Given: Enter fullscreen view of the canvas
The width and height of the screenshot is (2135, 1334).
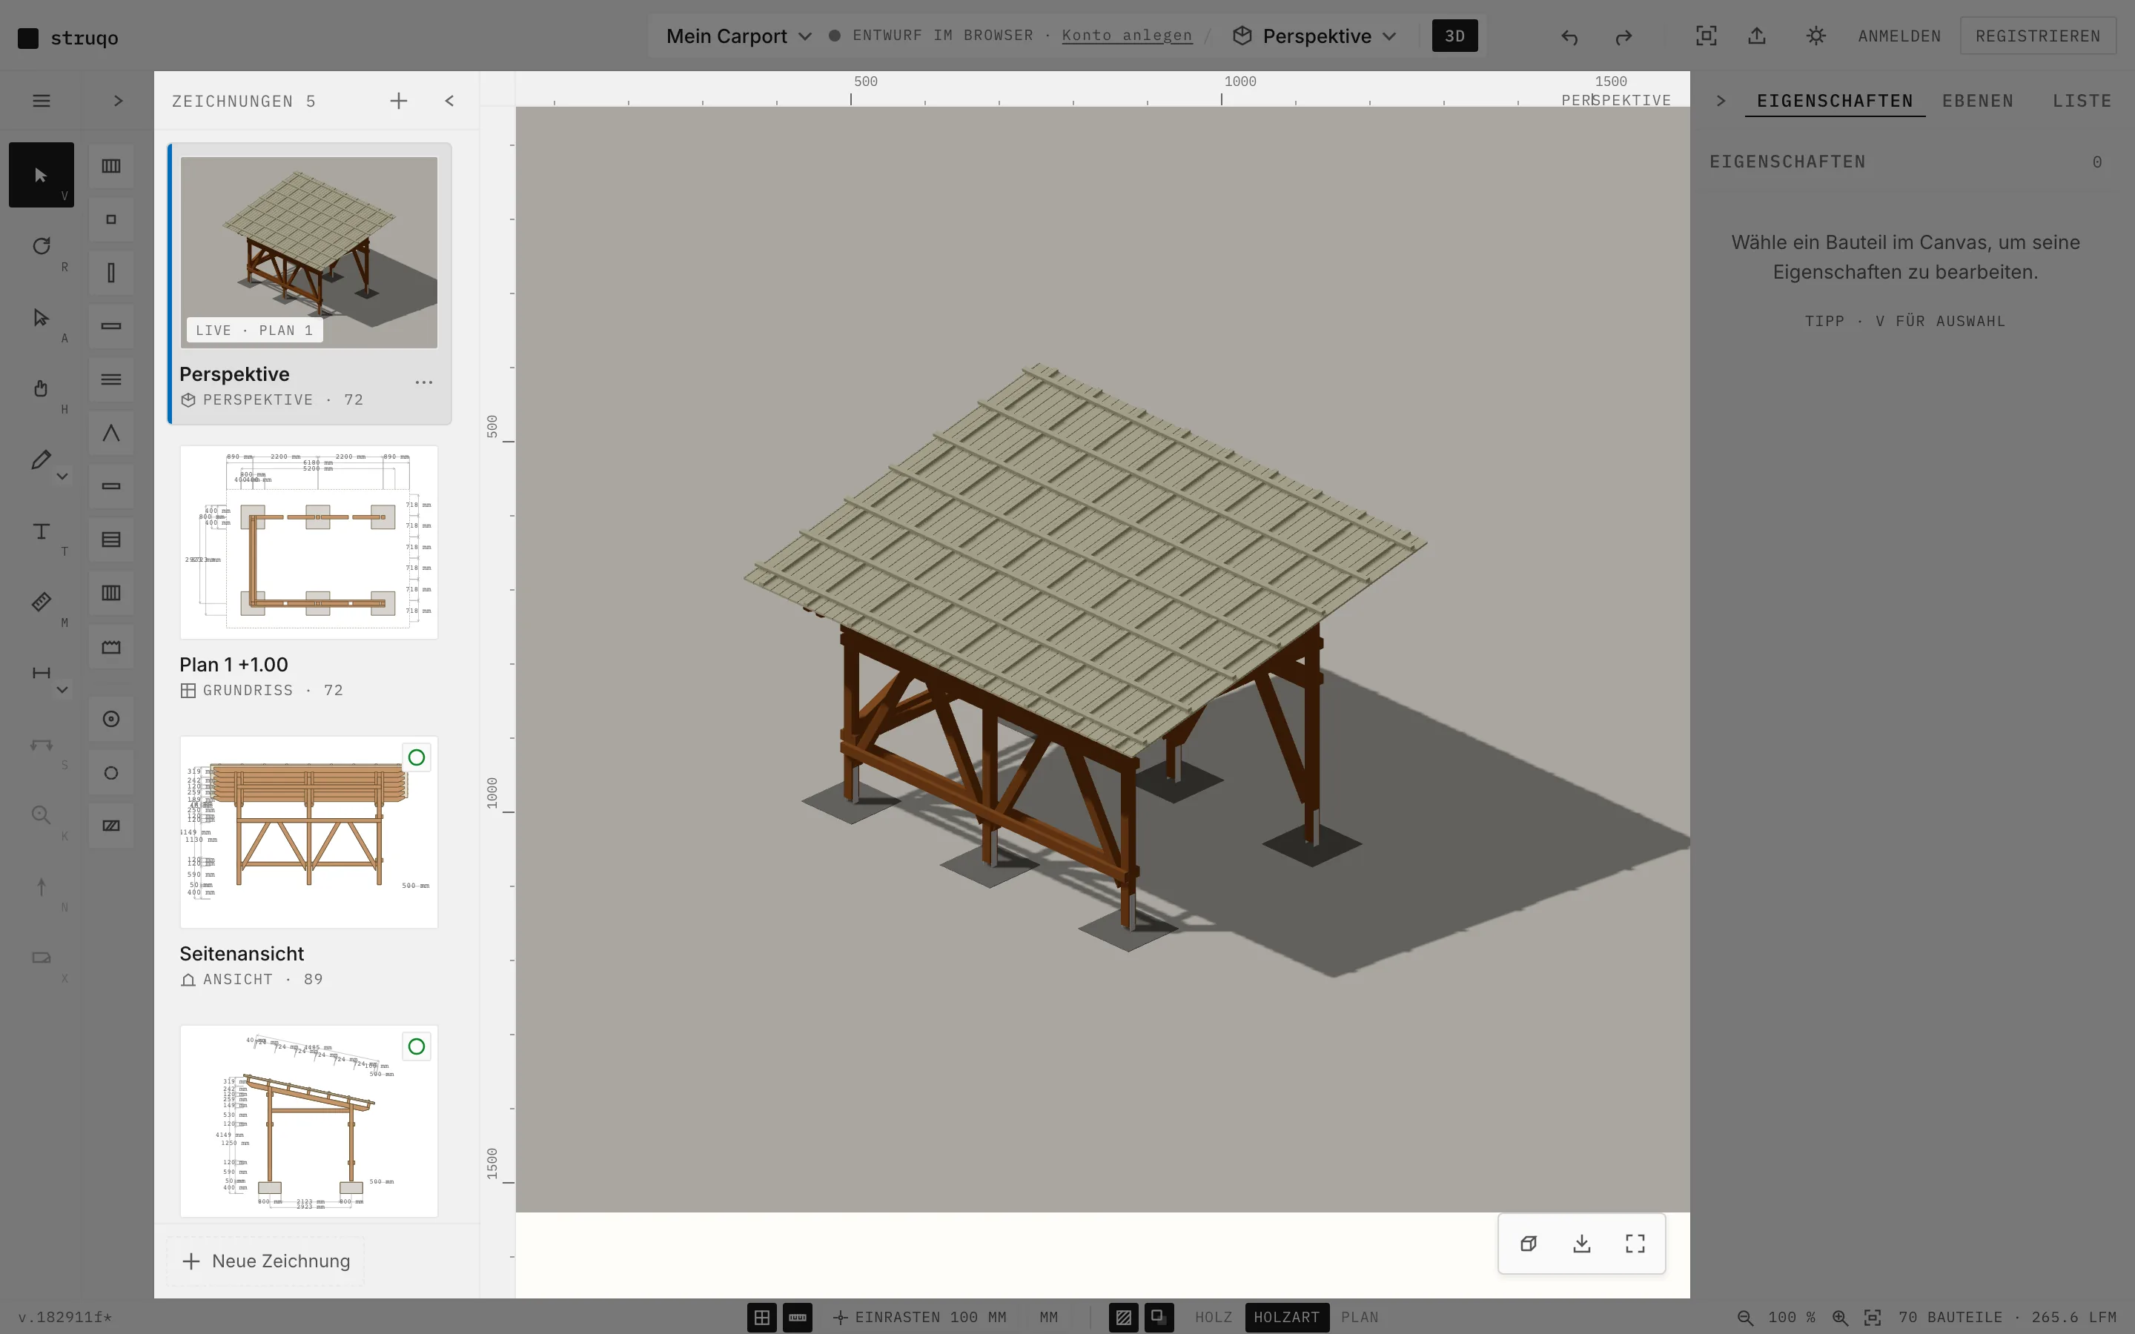Looking at the screenshot, I should [1635, 1243].
